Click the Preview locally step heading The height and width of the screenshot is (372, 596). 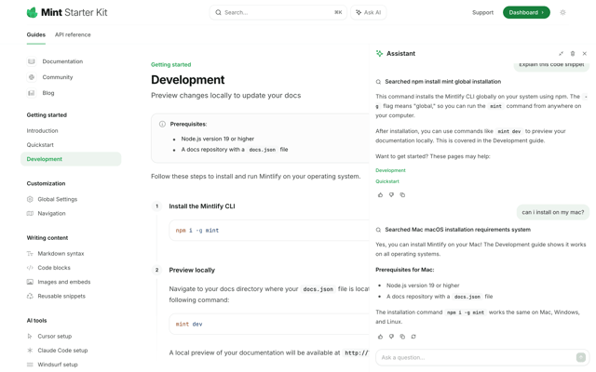point(192,271)
